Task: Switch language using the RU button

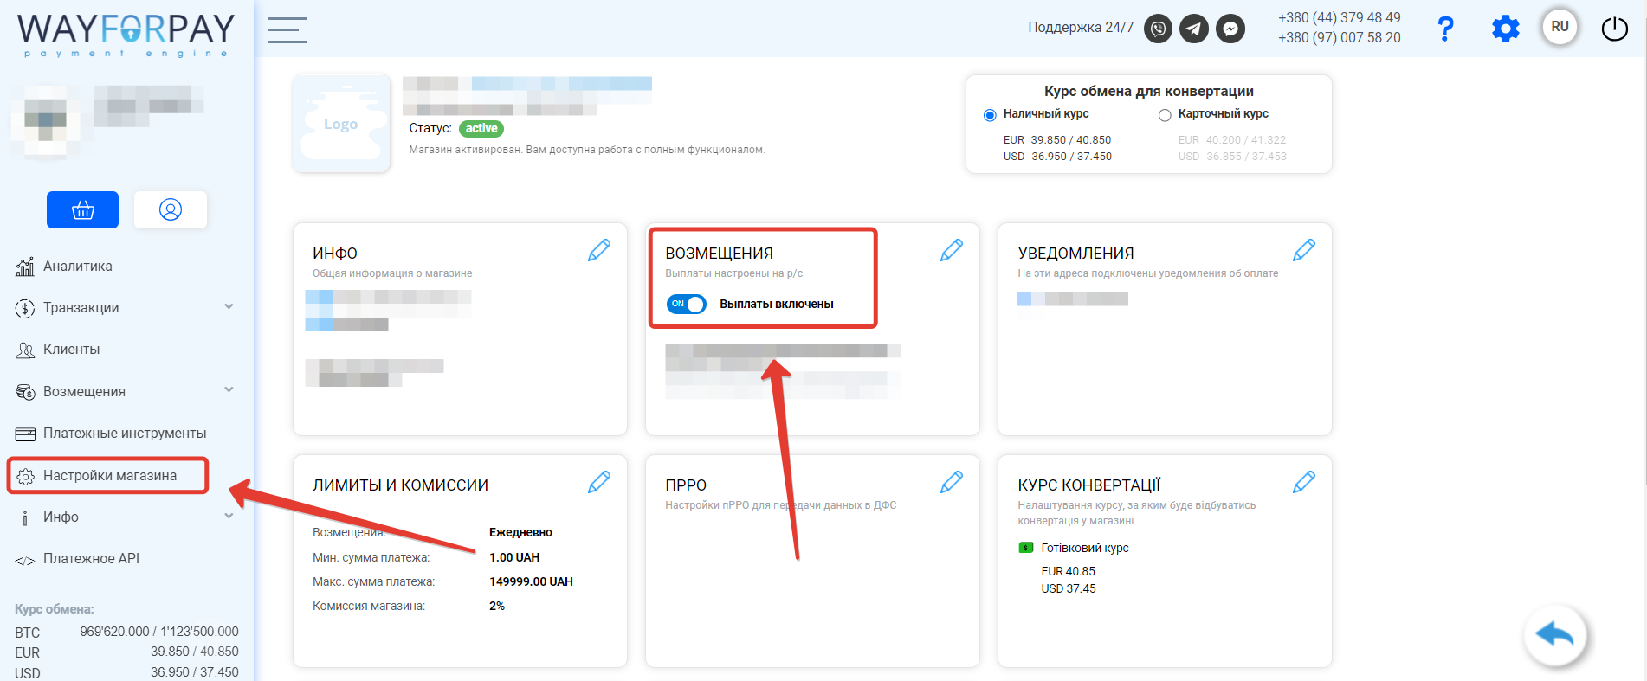Action: 1560,27
